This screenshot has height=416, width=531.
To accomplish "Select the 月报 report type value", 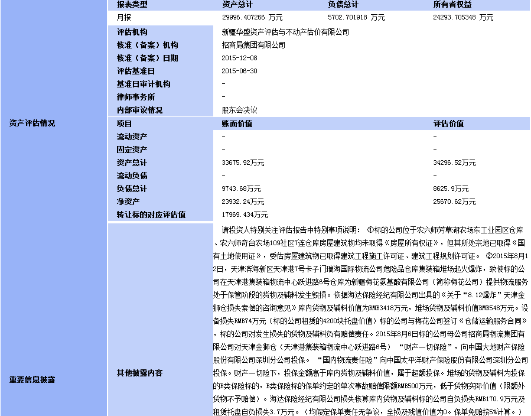I will pos(124,18).
